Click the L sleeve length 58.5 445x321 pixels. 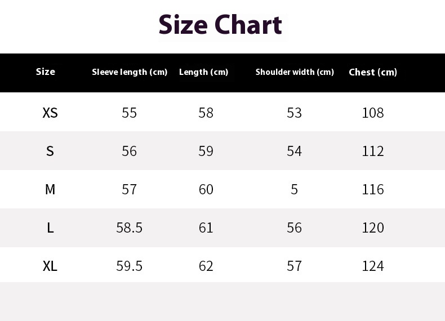129,228
